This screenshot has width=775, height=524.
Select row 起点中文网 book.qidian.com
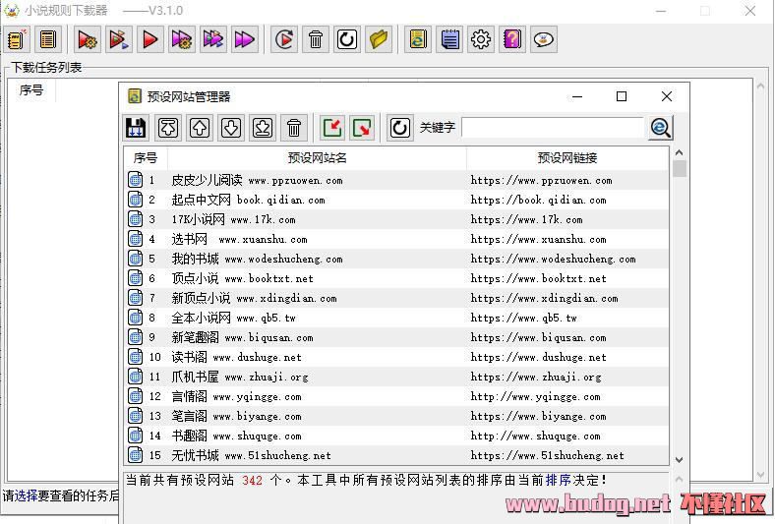pyautogui.click(x=396, y=200)
